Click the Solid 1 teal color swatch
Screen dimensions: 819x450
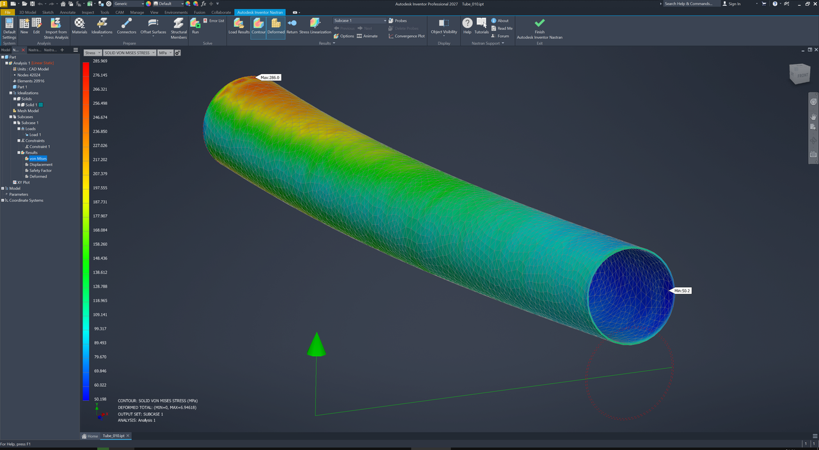41,105
